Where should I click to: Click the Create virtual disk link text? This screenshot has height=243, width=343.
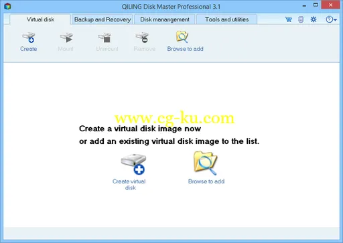[129, 185]
